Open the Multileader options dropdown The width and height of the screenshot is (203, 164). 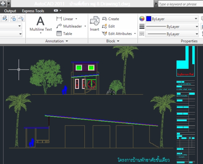pos(85,26)
